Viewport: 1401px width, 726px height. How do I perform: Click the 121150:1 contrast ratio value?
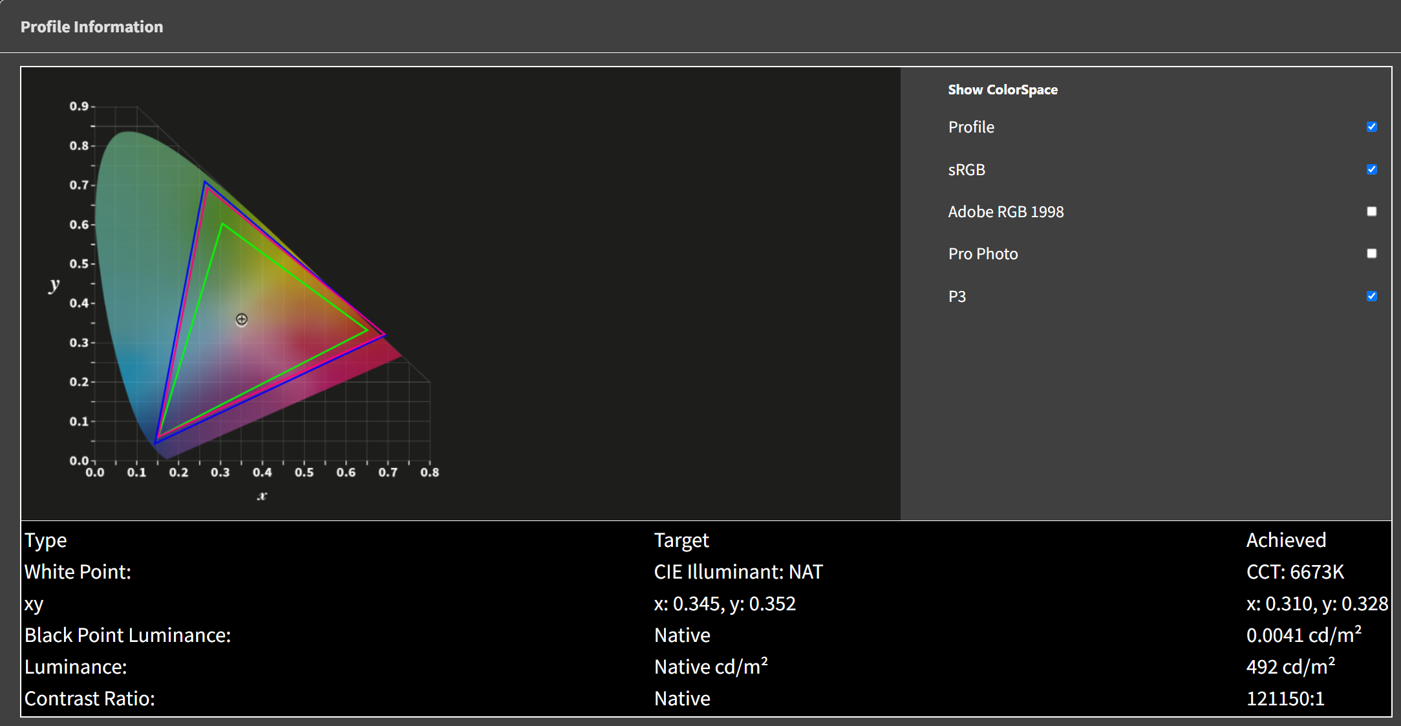pyautogui.click(x=1285, y=698)
